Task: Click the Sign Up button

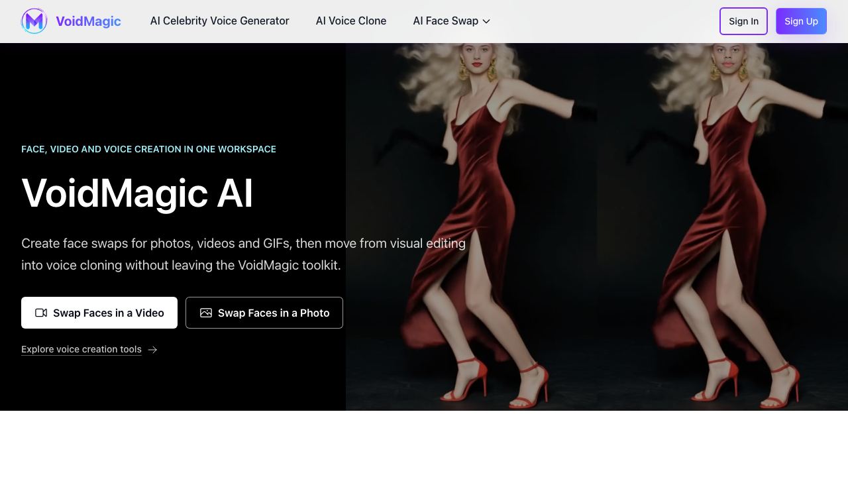Action: [x=801, y=21]
